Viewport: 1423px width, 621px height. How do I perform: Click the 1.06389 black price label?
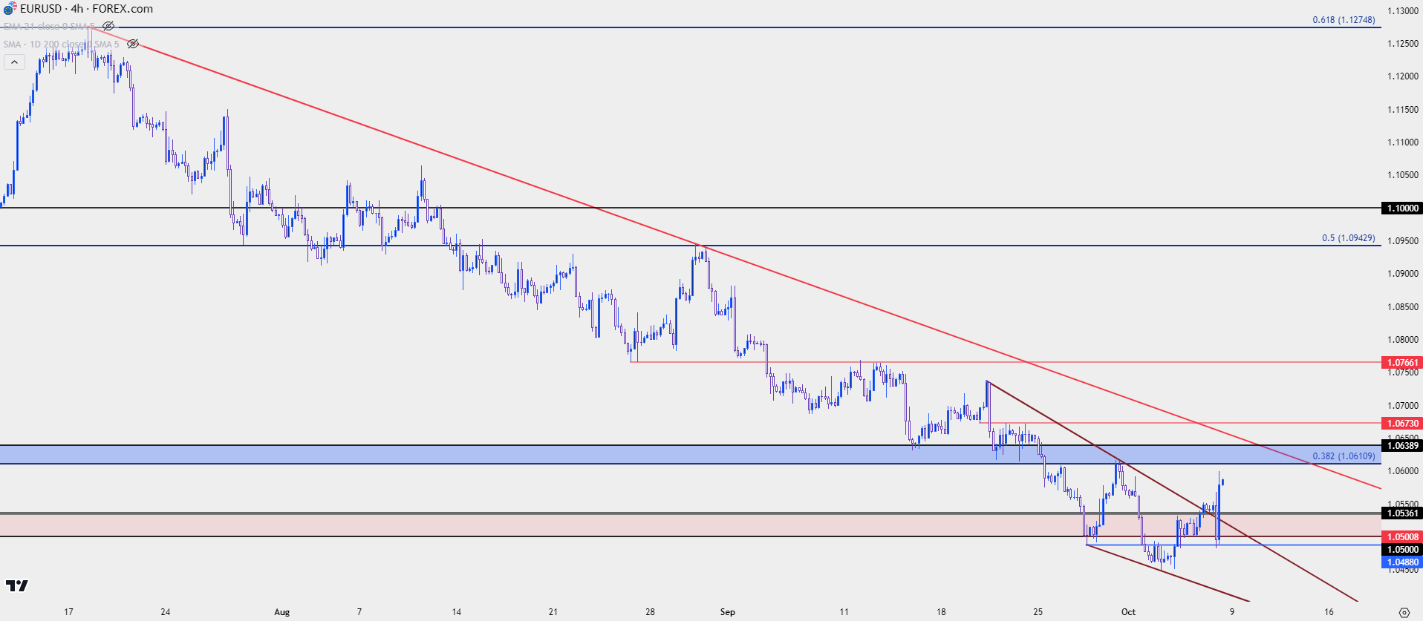point(1401,445)
